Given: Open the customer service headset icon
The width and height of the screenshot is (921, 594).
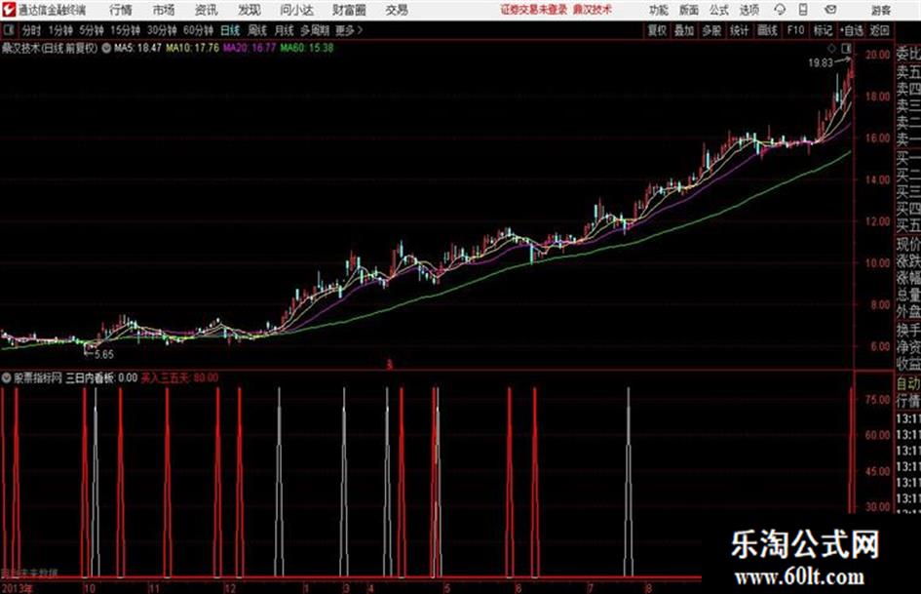Looking at the screenshot, I should tap(780, 10).
